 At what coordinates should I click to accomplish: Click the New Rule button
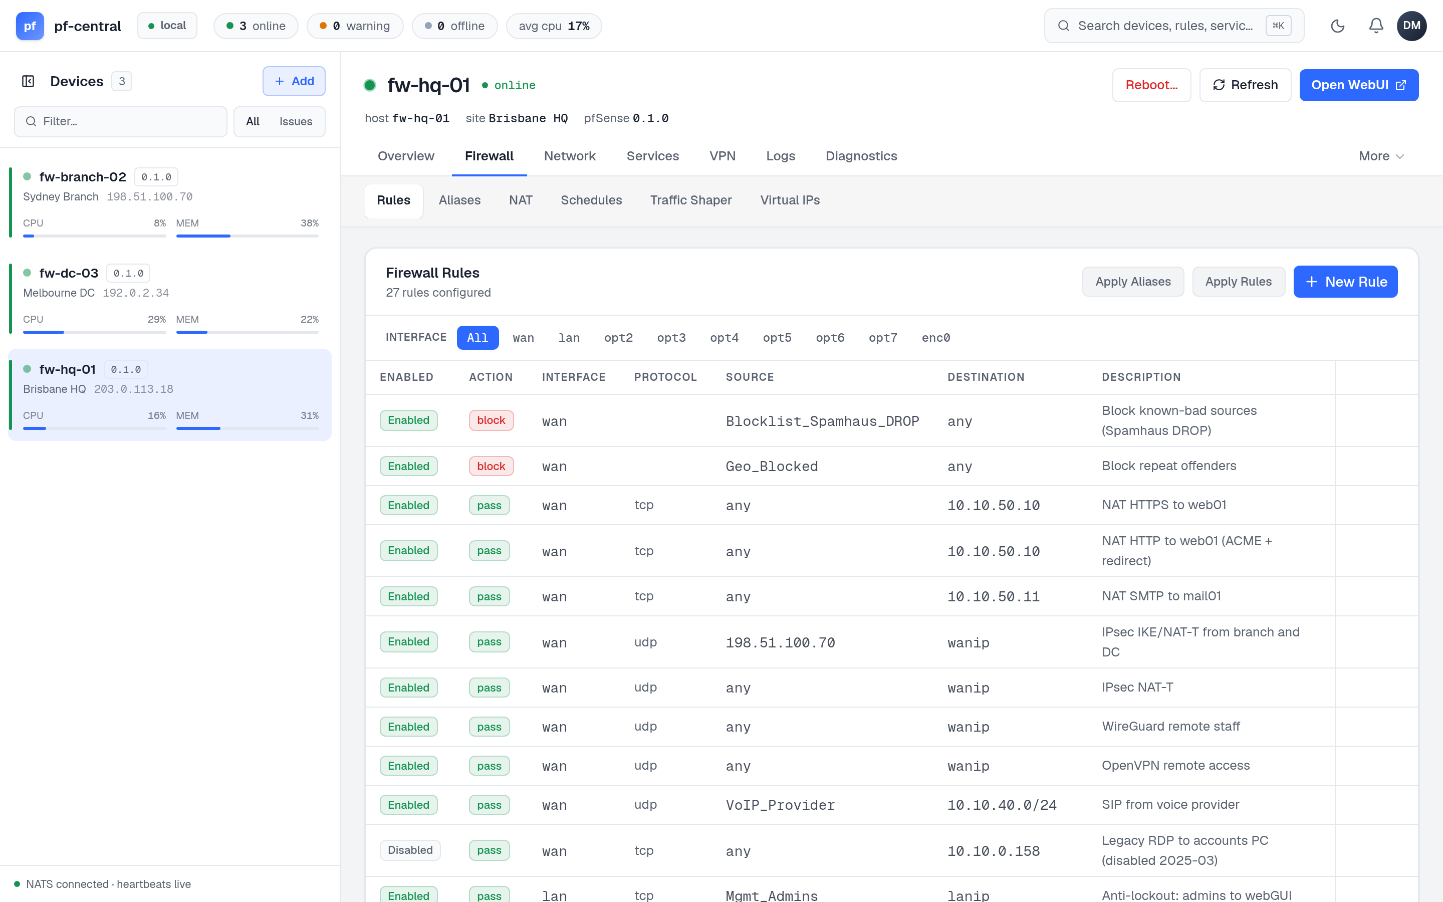pyautogui.click(x=1345, y=282)
